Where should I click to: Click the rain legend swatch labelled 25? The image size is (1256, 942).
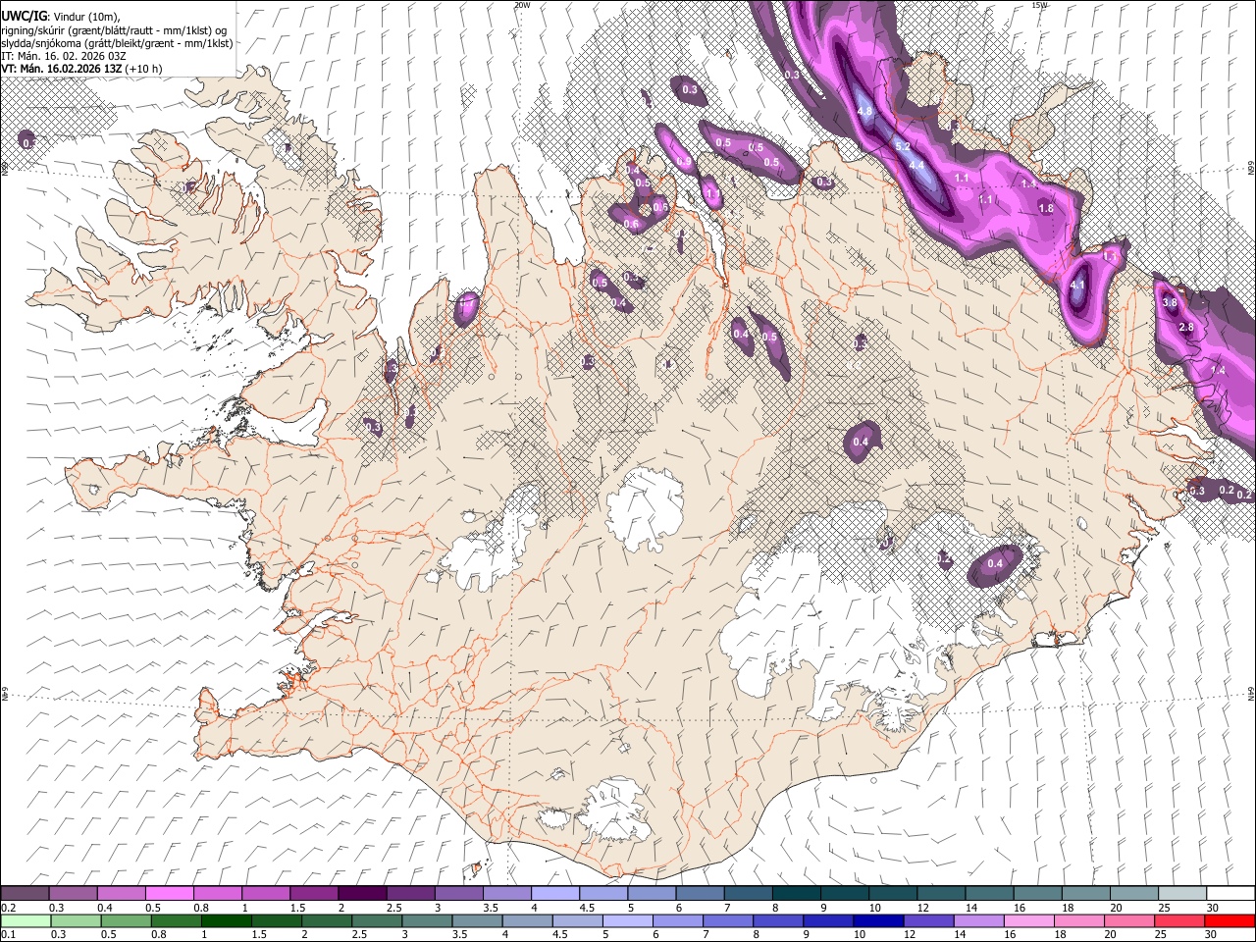pyautogui.click(x=1179, y=920)
